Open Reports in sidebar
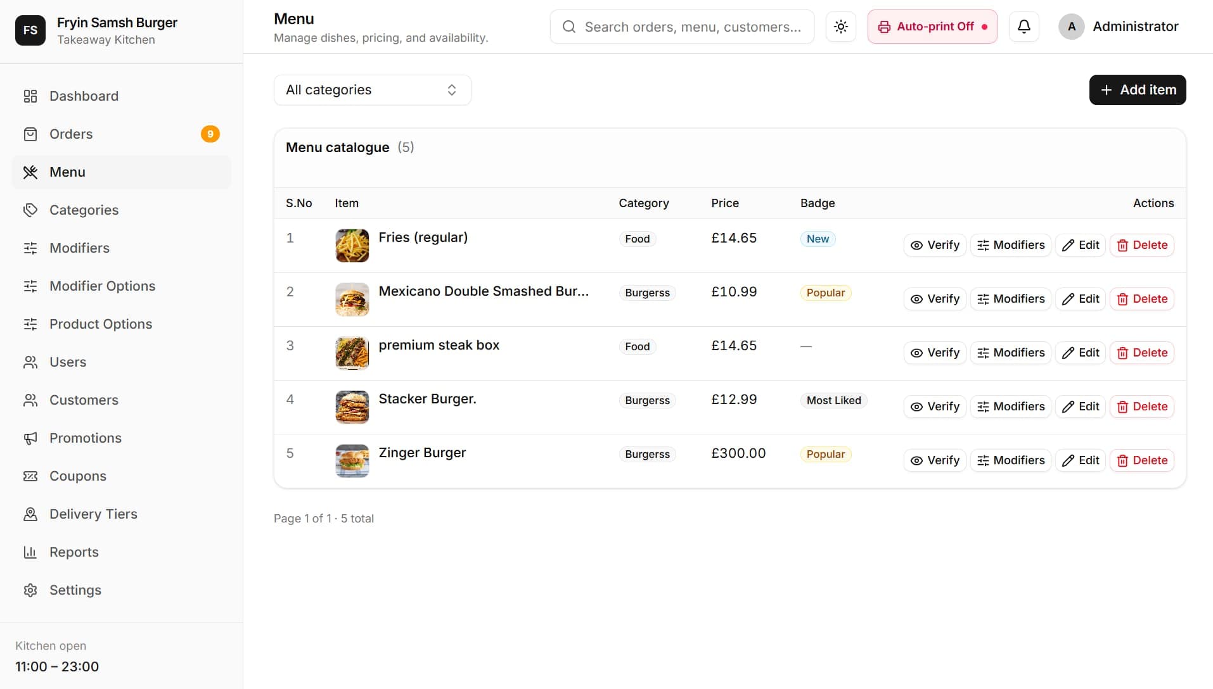Viewport: 1213px width, 689px height. click(x=122, y=552)
